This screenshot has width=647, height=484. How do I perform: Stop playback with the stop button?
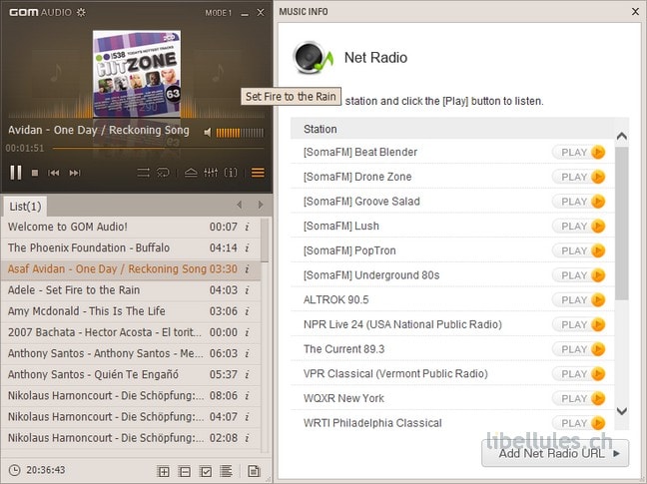(x=35, y=173)
